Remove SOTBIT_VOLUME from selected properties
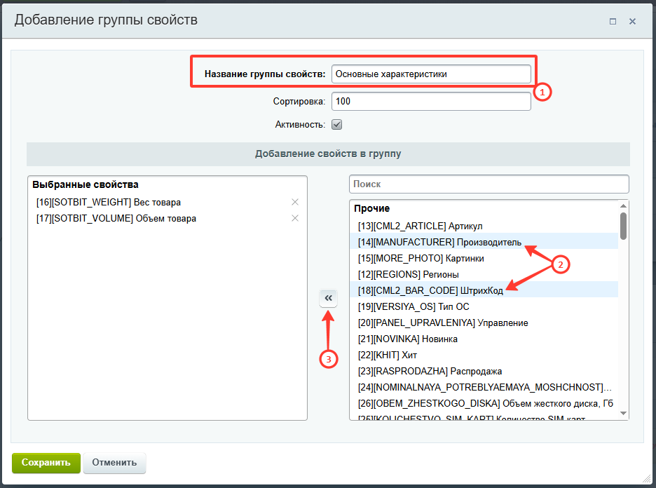Screen dimensions: 656x488 pyautogui.click(x=295, y=218)
